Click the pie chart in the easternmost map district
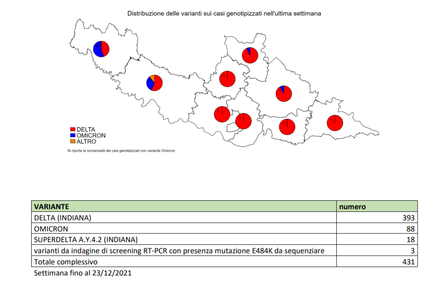Viewport: 440px width, 294px height. 334,123
